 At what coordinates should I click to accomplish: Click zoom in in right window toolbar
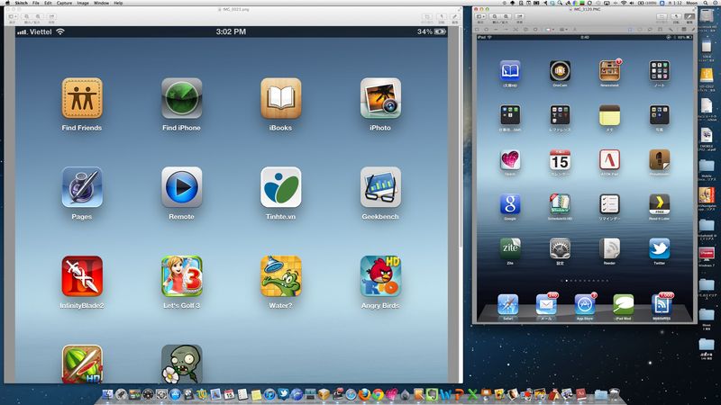(x=507, y=16)
